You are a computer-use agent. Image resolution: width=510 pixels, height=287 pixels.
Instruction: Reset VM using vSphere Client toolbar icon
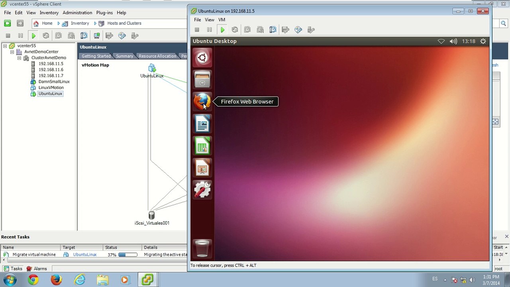click(46, 36)
